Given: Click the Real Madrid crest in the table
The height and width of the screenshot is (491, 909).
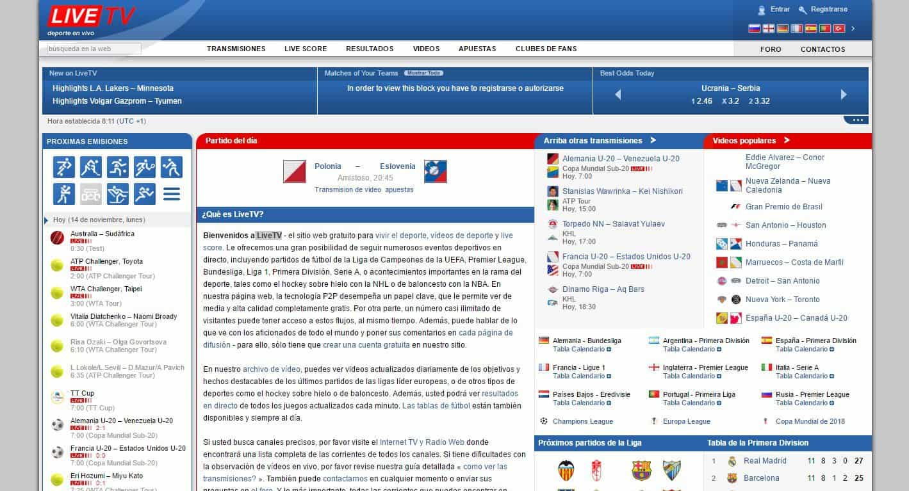Looking at the screenshot, I should tap(732, 461).
